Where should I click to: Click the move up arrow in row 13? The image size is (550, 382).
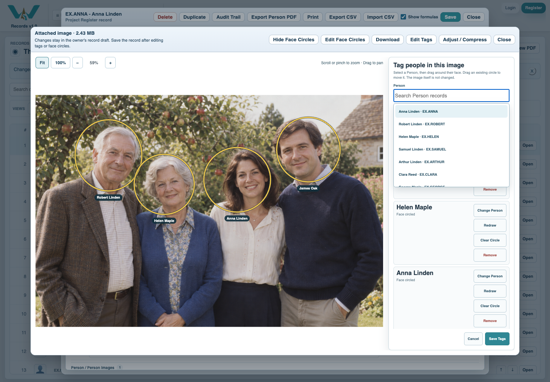click(501, 369)
